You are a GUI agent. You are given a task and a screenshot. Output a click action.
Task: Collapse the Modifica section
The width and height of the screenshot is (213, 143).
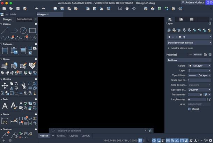coord(1,79)
